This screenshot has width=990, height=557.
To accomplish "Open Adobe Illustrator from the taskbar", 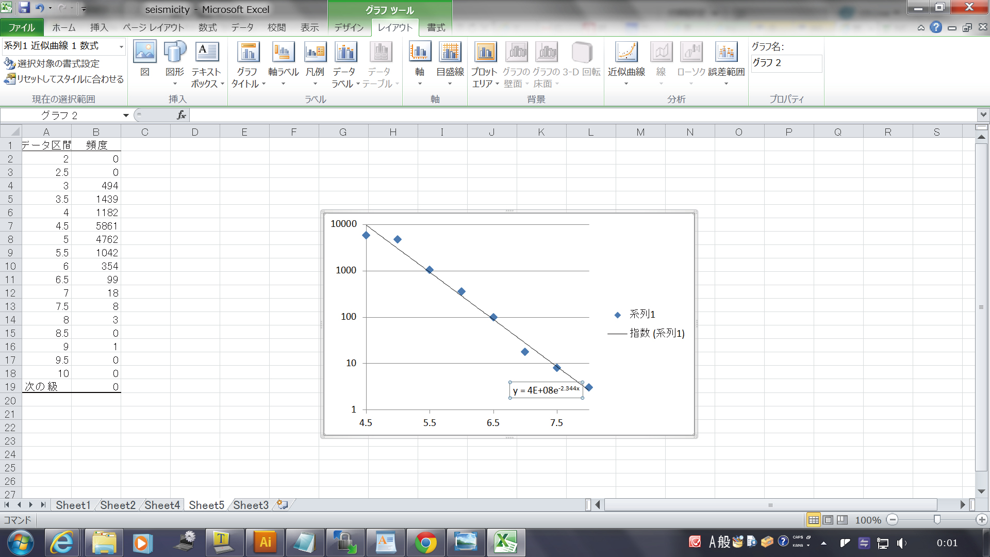I will (265, 543).
